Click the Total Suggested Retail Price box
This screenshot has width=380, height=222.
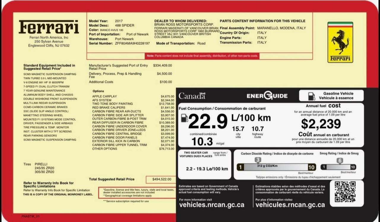(x=161, y=179)
